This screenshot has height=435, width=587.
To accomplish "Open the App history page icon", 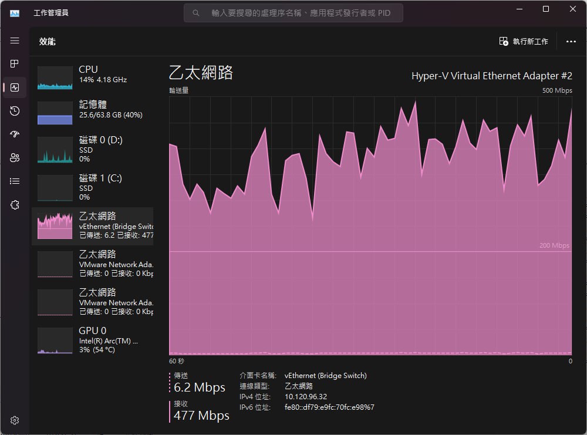I will (15, 111).
